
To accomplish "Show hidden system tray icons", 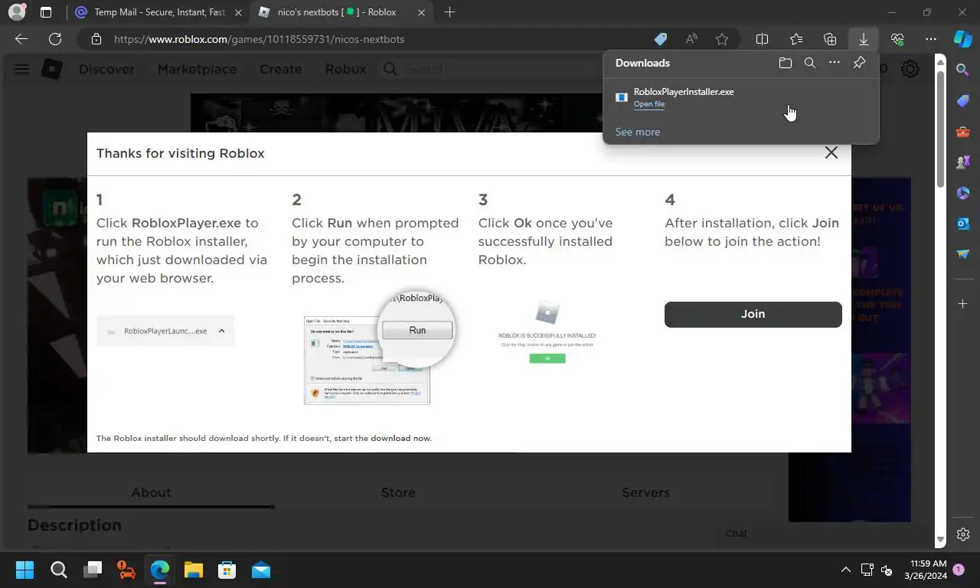I will click(x=846, y=570).
